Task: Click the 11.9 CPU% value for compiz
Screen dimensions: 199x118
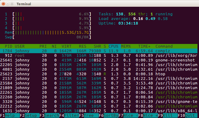Action: coord(114,51)
